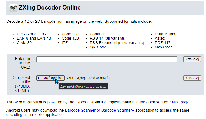Click the Data Matrix list item
Image resolution: width=206 pixels, height=119 pixels.
[165, 34]
